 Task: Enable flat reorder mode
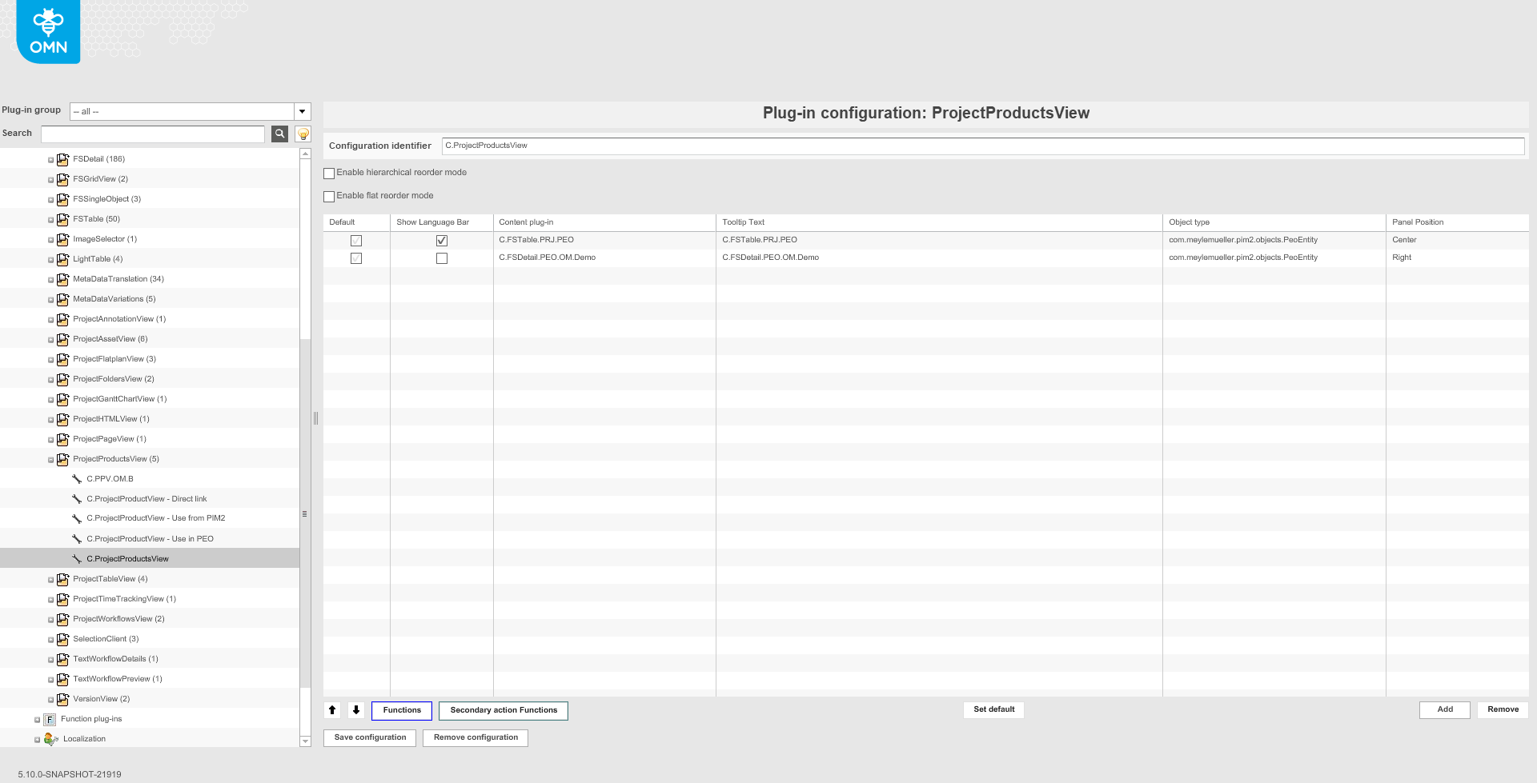(x=329, y=196)
